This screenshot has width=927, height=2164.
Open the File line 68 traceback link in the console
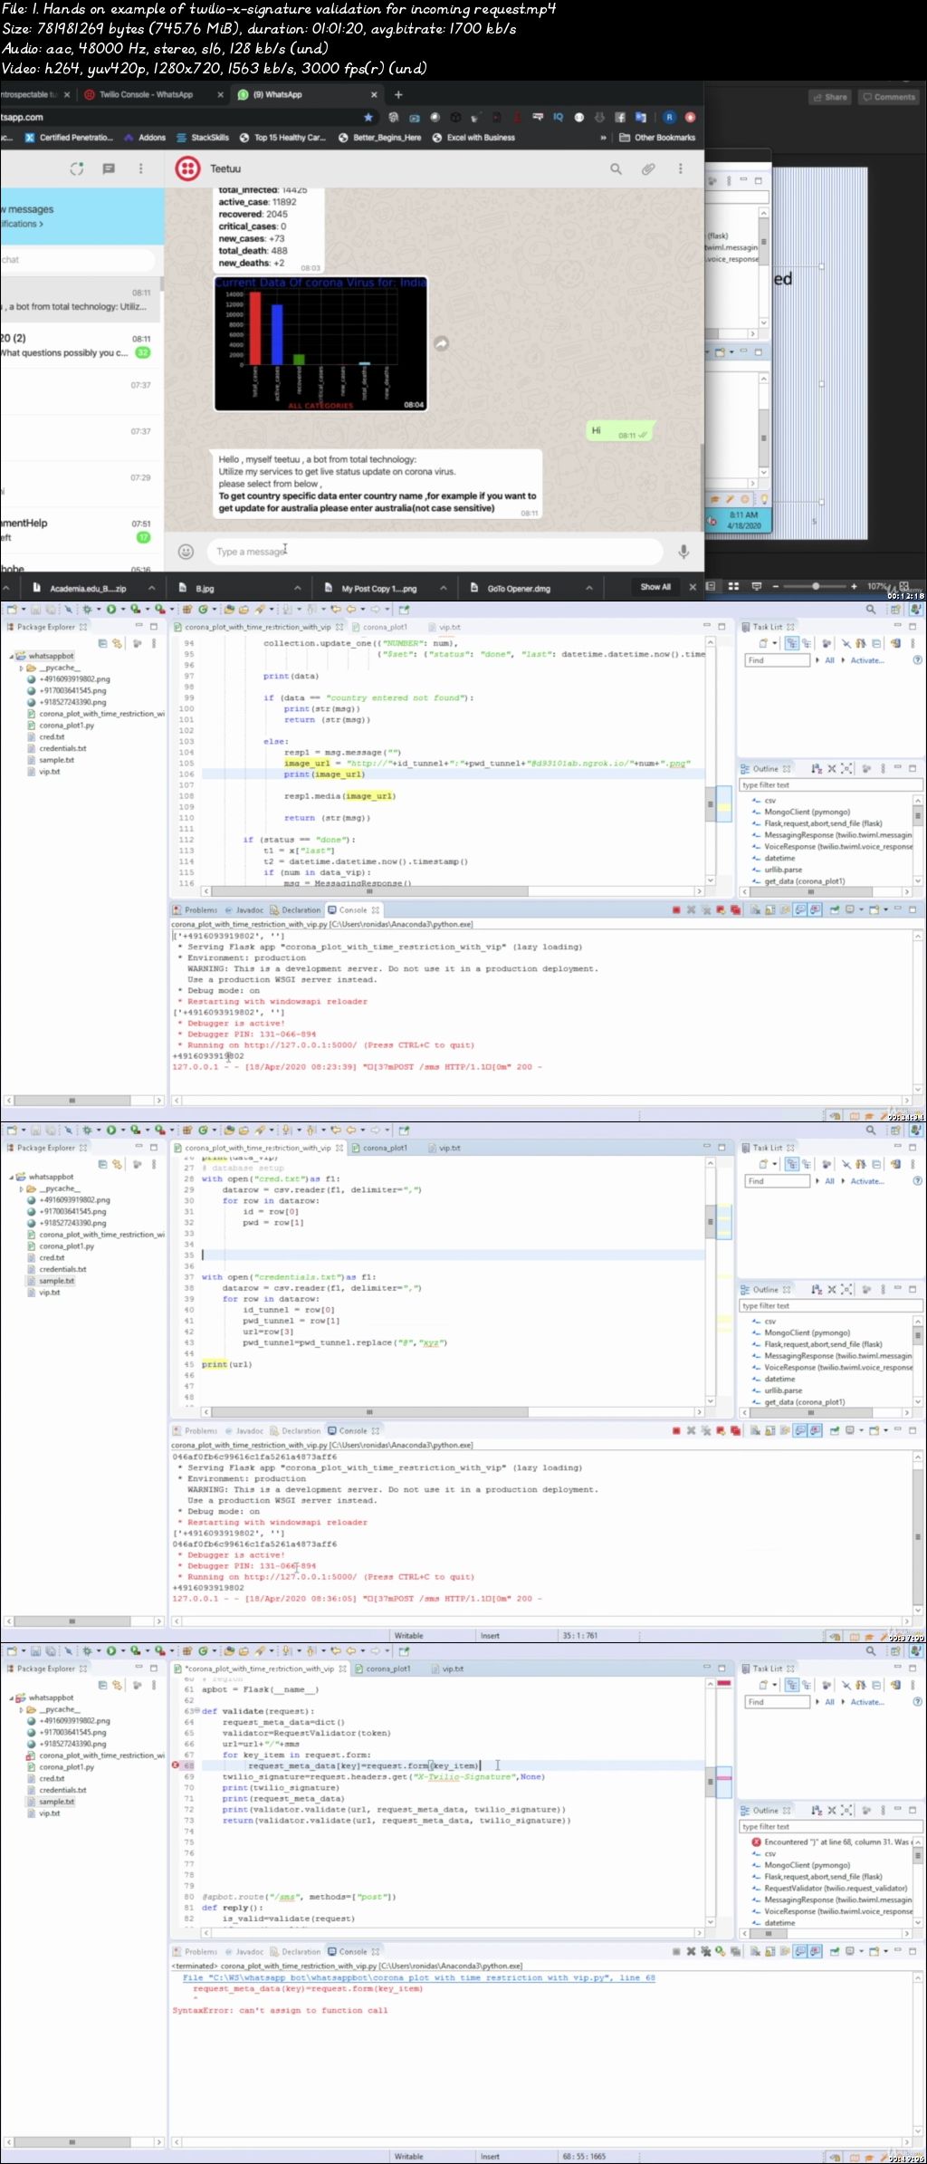[418, 1977]
